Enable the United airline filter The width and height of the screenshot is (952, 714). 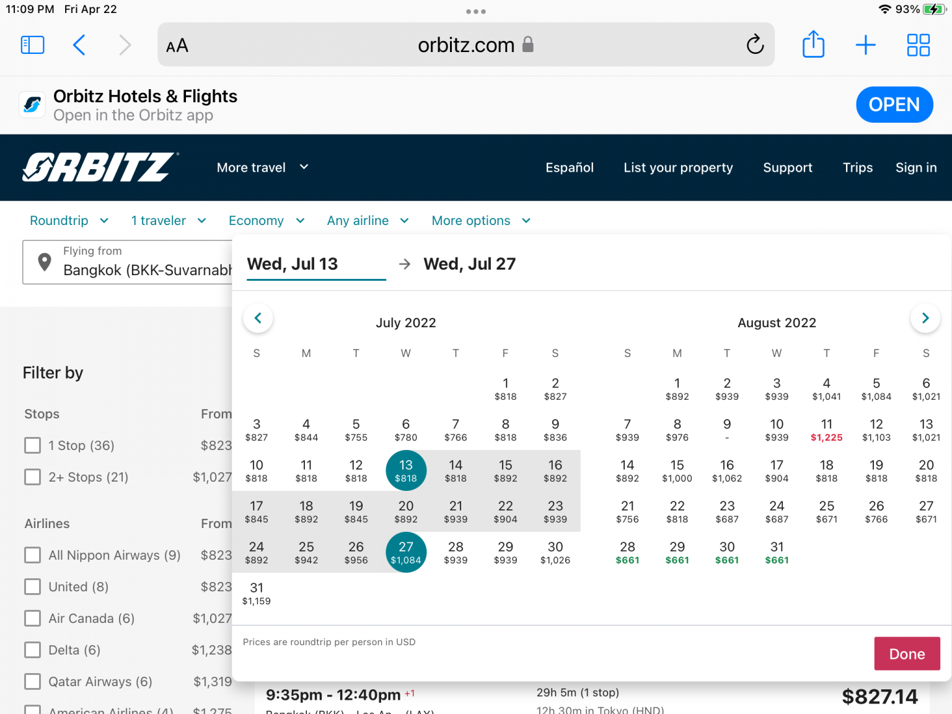[33, 587]
